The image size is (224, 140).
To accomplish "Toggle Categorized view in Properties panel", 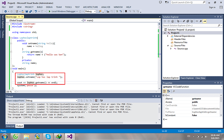I will (164, 92).
